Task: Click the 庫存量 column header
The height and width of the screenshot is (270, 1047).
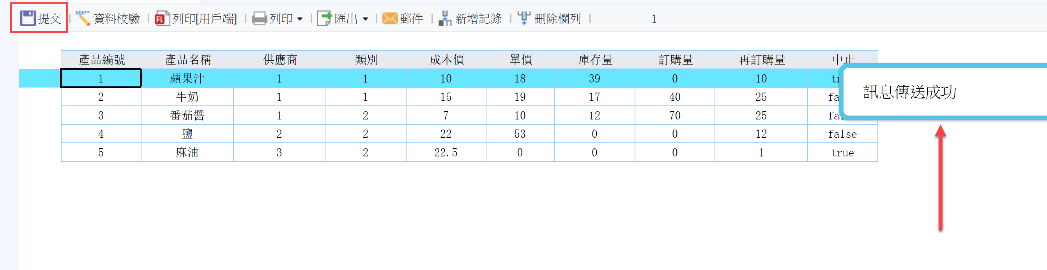Action: pyautogui.click(x=594, y=60)
